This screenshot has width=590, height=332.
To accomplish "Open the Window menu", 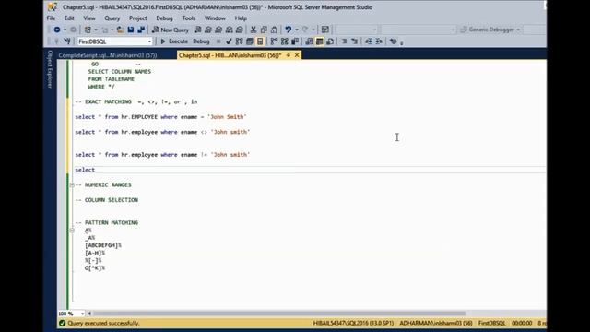I will click(x=215, y=18).
